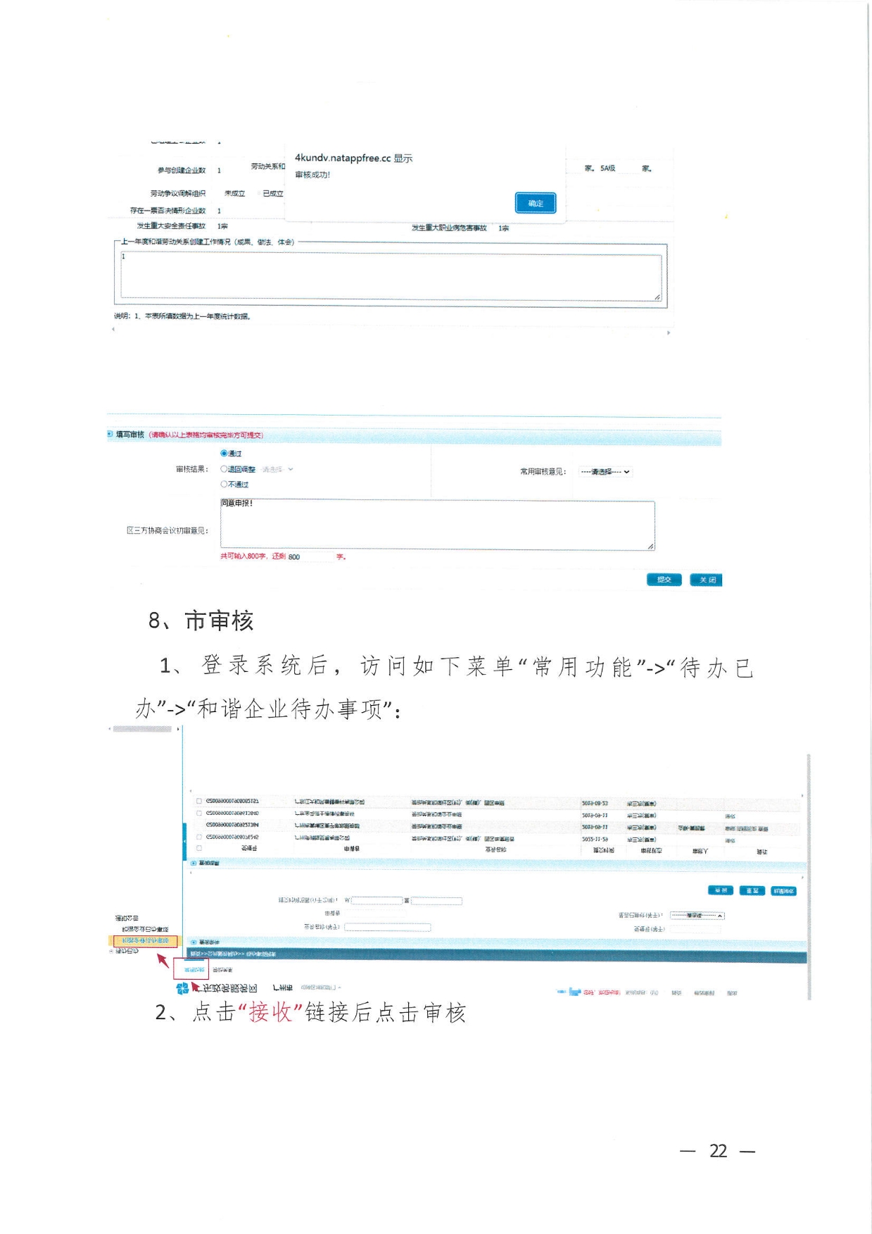This screenshot has width=872, height=1234.
Task: Open the dropdown in the list query form
Action: click(x=697, y=916)
